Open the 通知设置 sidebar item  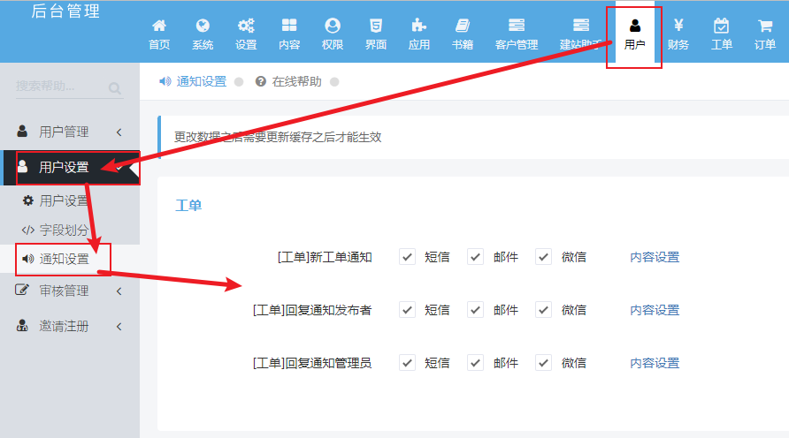[64, 259]
